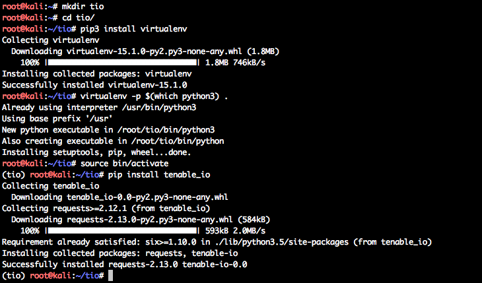The image size is (482, 283).
Task: Click the 'Installing setuptools, pip, wheel...done.' line
Action: pyautogui.click(x=96, y=152)
